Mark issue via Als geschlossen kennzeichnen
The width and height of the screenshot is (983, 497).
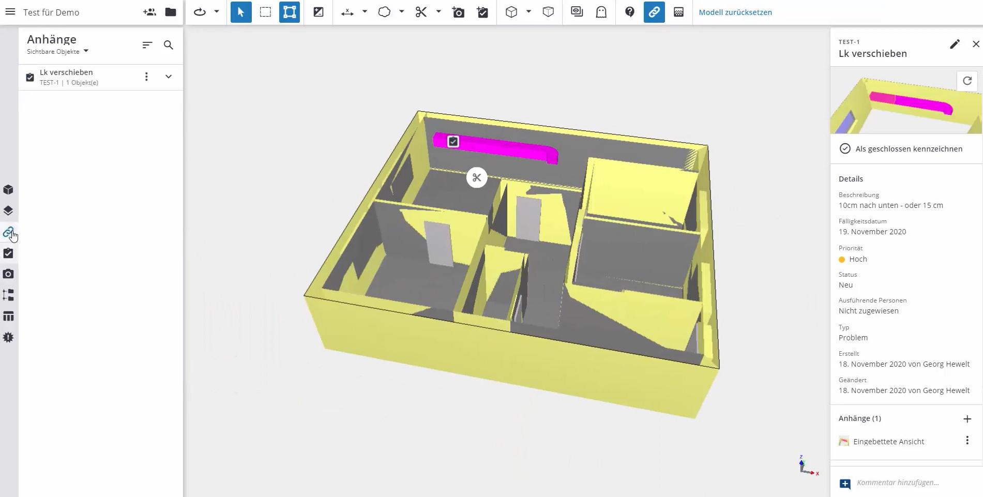pyautogui.click(x=902, y=149)
